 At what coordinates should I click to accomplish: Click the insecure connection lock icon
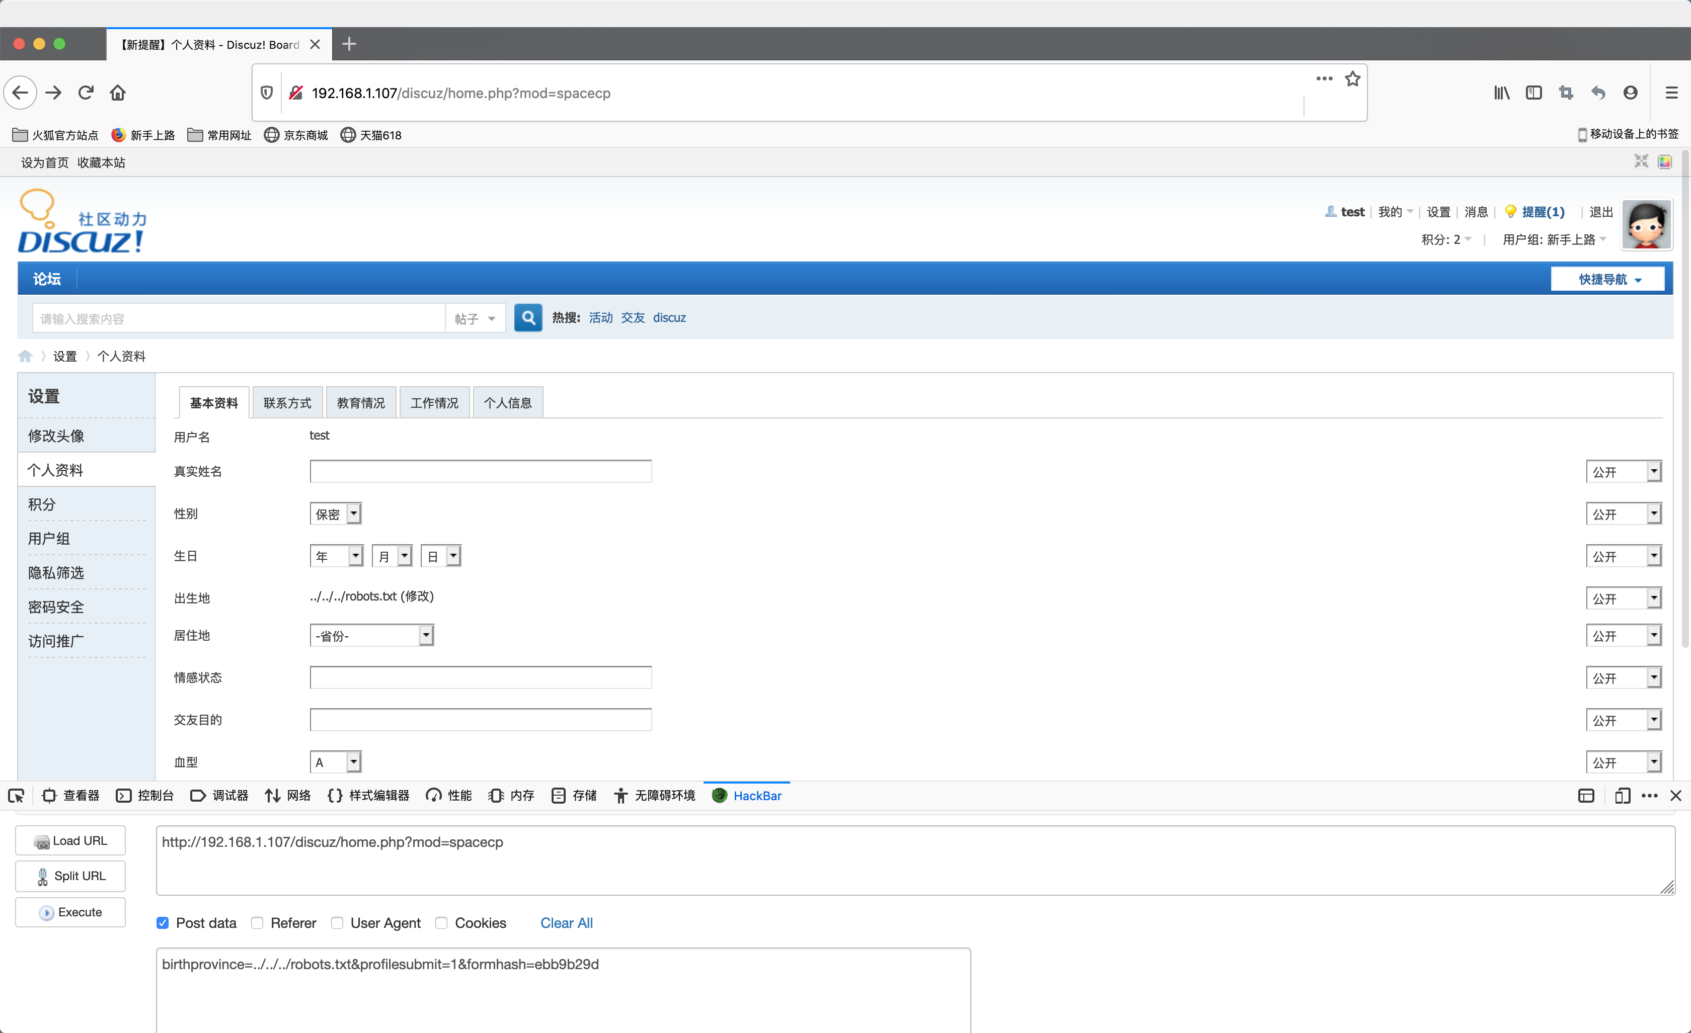296,93
